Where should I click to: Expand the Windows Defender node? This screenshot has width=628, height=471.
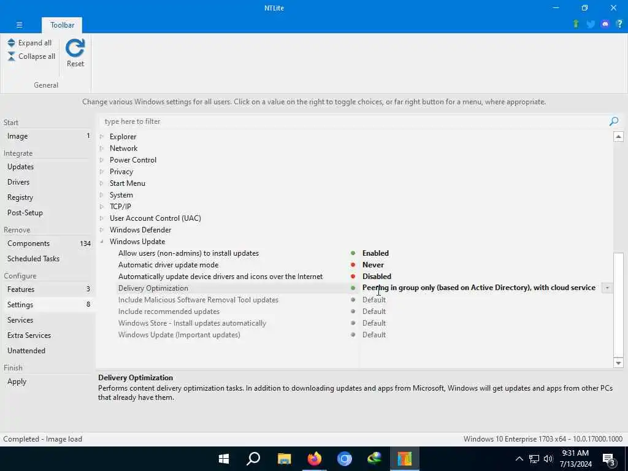102,230
